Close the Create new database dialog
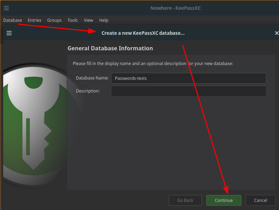 [277, 33]
